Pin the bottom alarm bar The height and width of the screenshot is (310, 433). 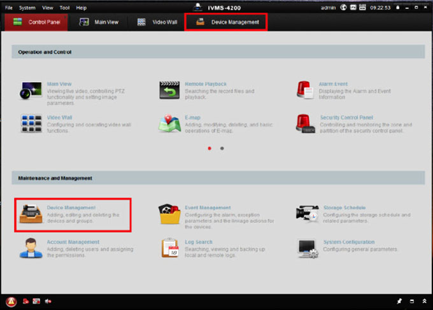click(399, 301)
